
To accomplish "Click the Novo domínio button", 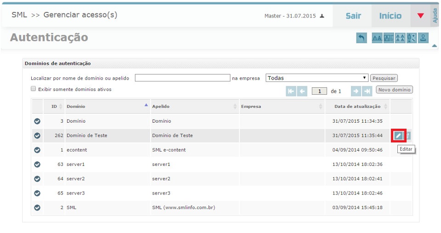I will pyautogui.click(x=394, y=90).
